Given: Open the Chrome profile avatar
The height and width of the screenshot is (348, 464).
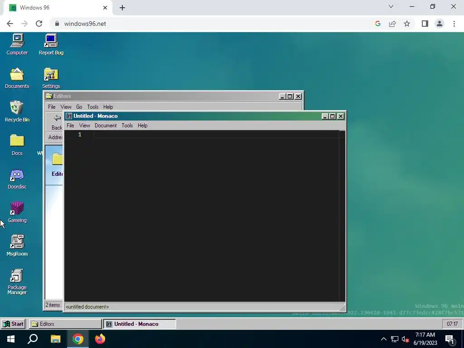Looking at the screenshot, I should (440, 24).
